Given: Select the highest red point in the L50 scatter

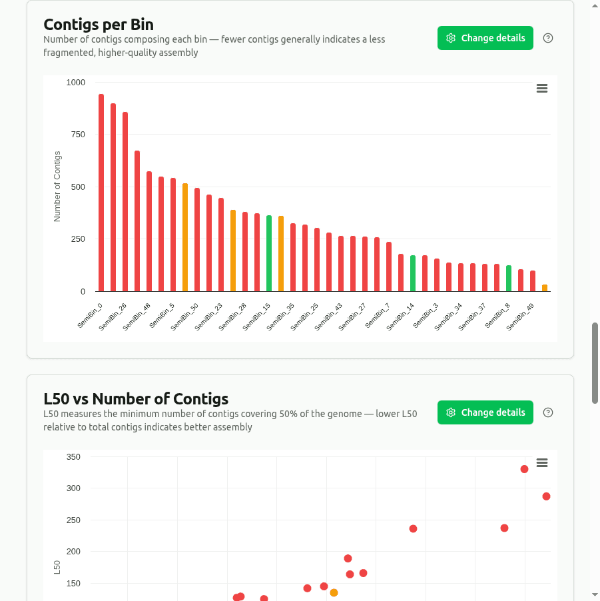Looking at the screenshot, I should (x=524, y=469).
